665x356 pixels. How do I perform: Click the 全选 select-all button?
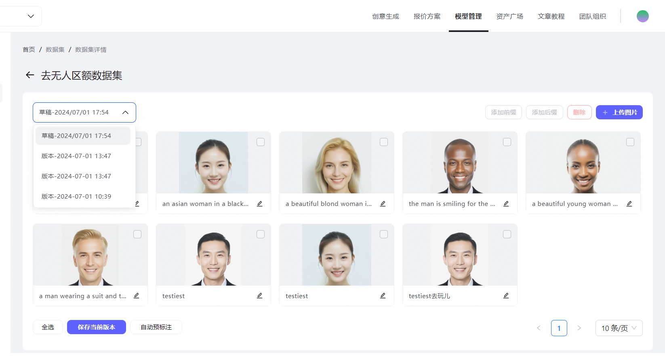pos(48,327)
